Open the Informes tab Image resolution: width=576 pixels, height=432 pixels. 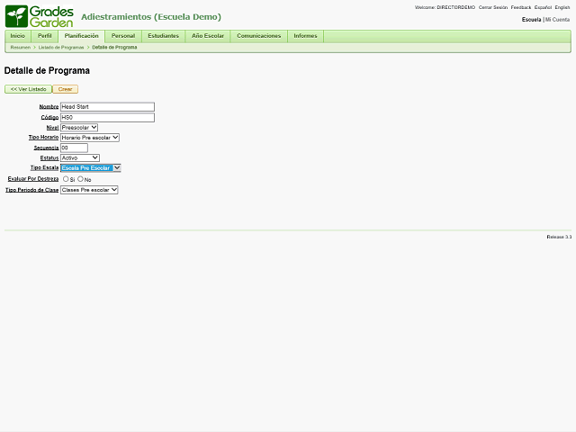[x=305, y=36]
